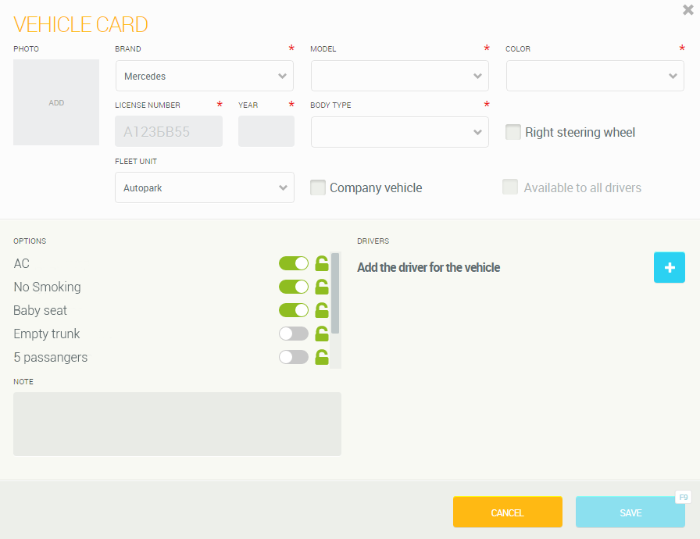Viewport: 700px width, 539px height.
Task: Click the lock icon next to AC
Action: (x=321, y=264)
